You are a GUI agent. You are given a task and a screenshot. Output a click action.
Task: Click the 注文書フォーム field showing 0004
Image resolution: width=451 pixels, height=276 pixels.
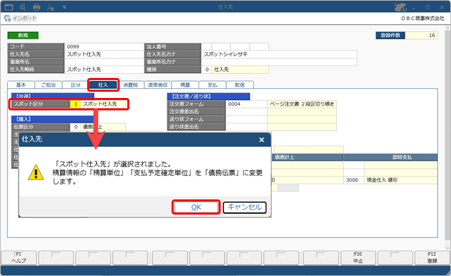[x=246, y=104]
